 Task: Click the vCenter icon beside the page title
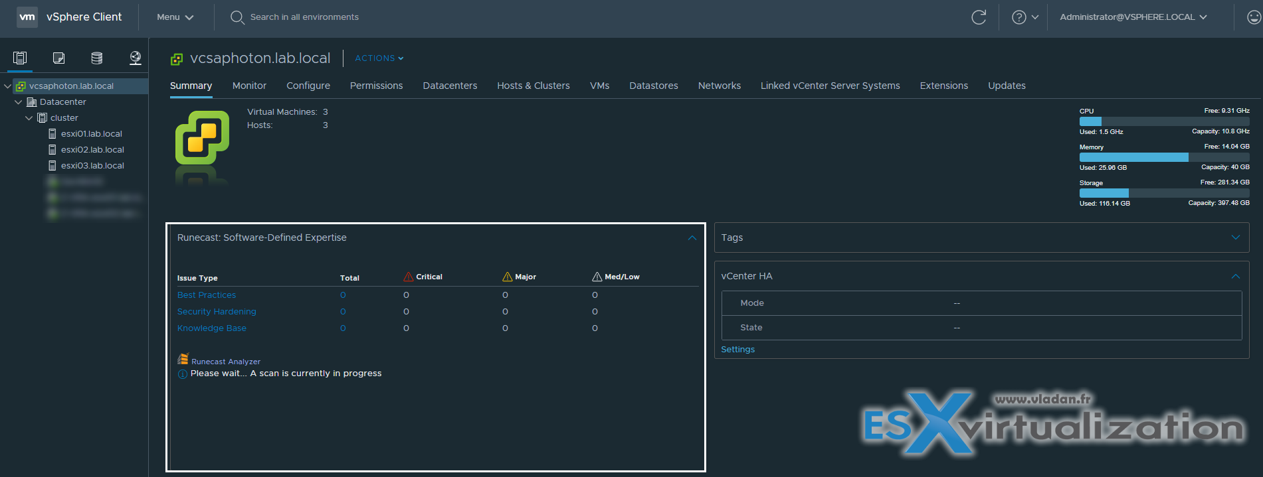click(177, 59)
